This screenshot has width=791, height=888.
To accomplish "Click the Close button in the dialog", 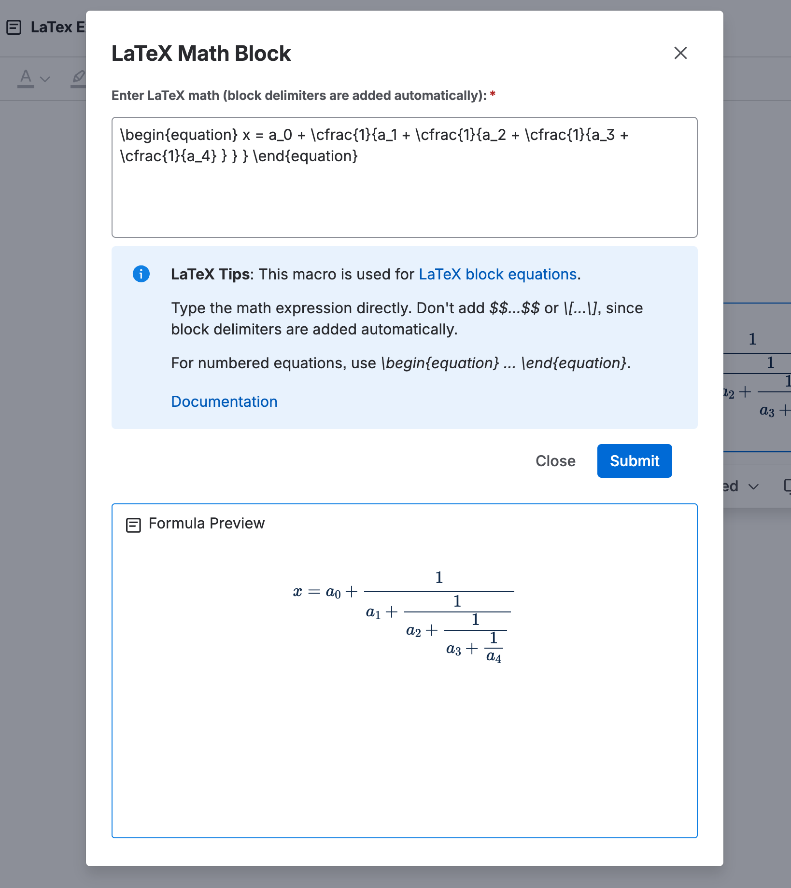I will [x=555, y=461].
